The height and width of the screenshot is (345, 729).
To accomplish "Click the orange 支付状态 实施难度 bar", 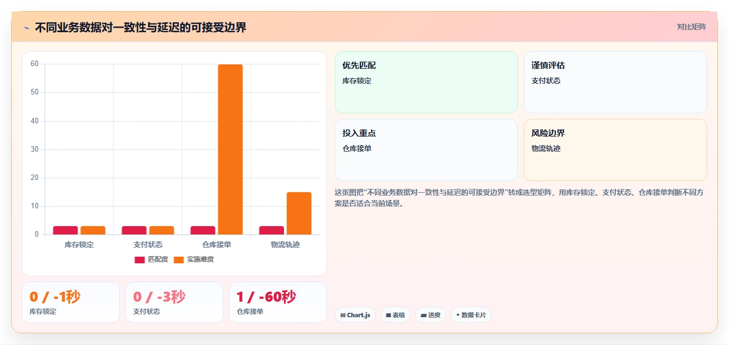I will [162, 230].
